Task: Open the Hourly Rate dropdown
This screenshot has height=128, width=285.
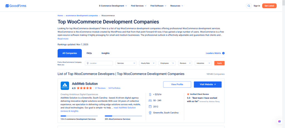Action: (148, 63)
